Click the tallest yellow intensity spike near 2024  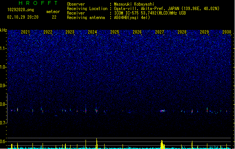(x=97, y=143)
